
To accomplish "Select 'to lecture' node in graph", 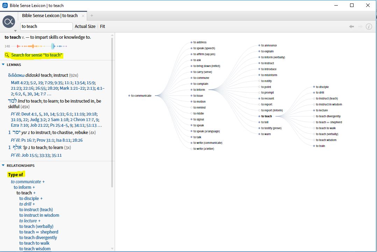I will click(x=320, y=110).
